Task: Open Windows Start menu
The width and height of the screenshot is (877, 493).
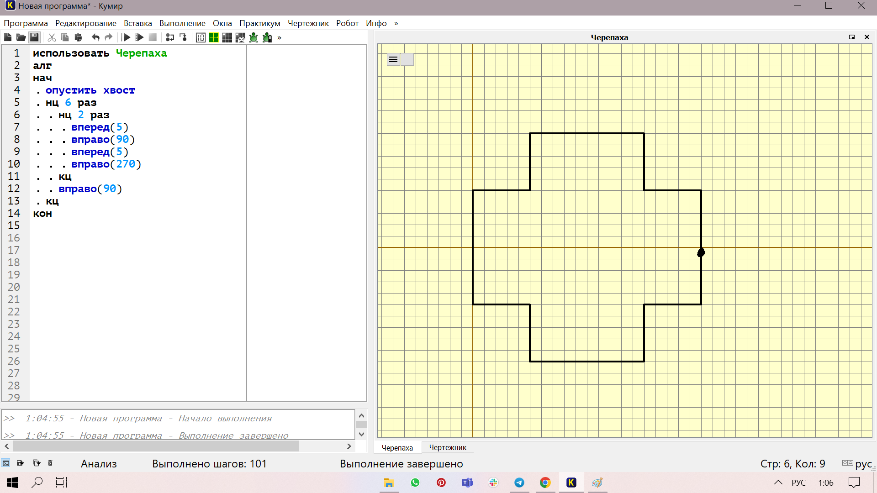Action: pos(12,483)
